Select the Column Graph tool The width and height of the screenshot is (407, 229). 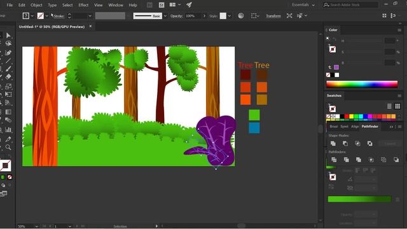pyautogui.click(x=8, y=130)
